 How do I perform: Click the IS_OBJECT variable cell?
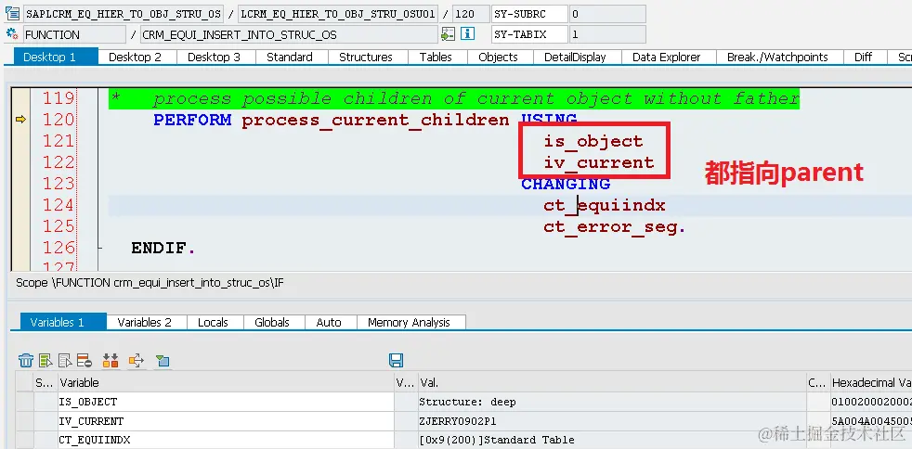[226, 402]
